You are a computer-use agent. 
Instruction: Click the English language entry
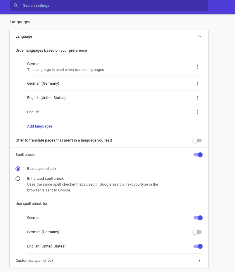tap(33, 112)
